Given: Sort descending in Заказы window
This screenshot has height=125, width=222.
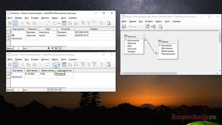Looking at the screenshot, I should coord(76,65).
